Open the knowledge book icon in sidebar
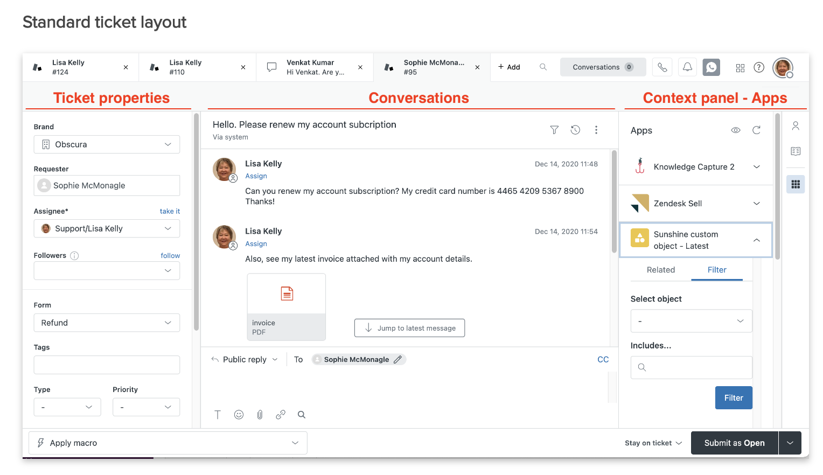The image size is (823, 475). coord(796,151)
